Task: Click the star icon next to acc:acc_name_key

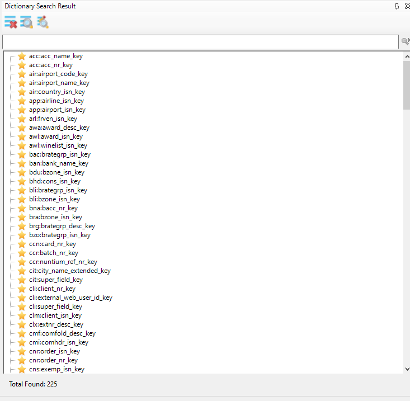Action: click(22, 56)
